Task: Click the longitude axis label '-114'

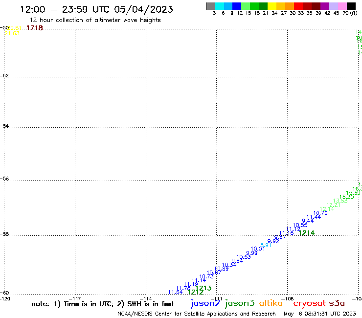Action: (x=146, y=299)
